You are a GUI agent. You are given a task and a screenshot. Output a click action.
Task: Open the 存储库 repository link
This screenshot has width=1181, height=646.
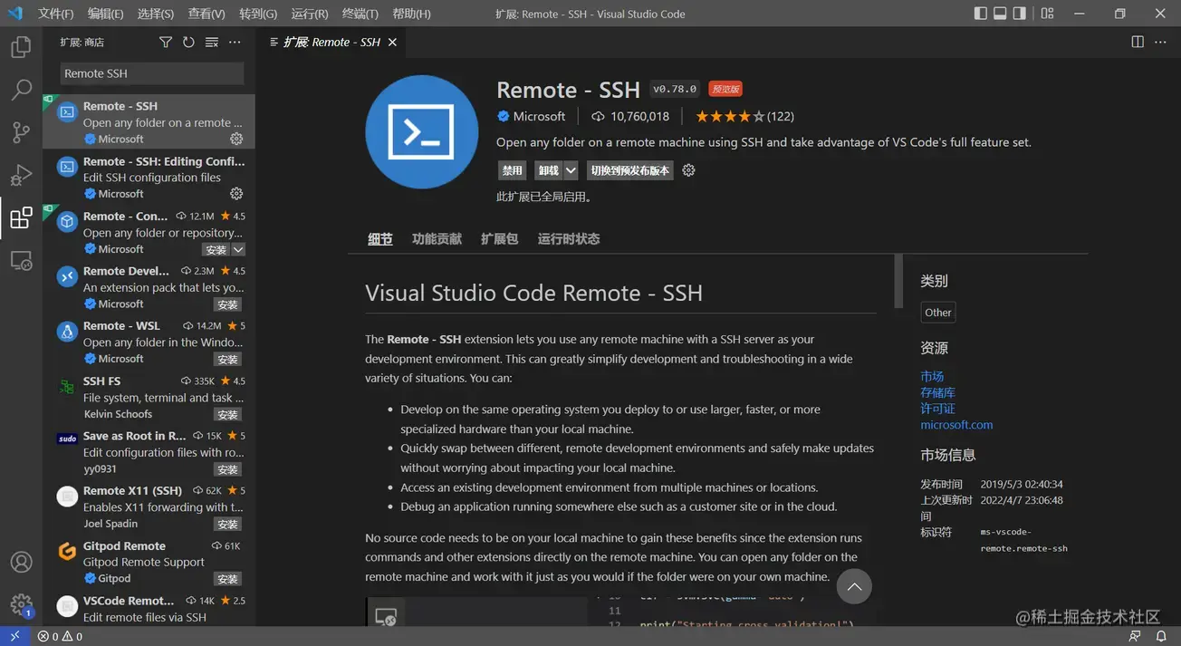937,392
